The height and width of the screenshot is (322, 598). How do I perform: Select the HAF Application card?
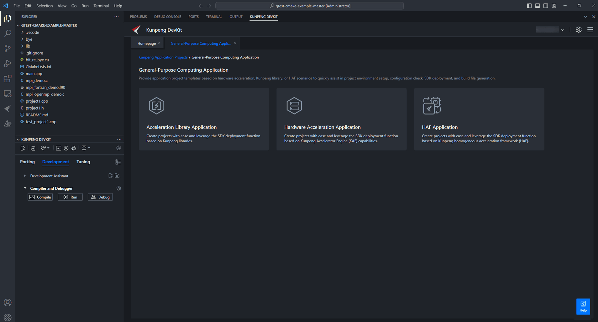[x=479, y=119]
